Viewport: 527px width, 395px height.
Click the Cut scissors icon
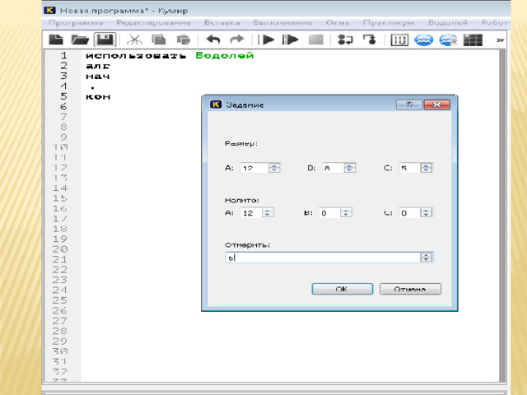pos(135,39)
